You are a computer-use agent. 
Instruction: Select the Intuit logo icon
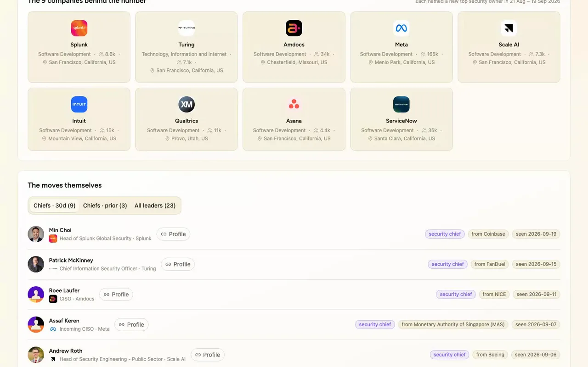click(x=79, y=104)
